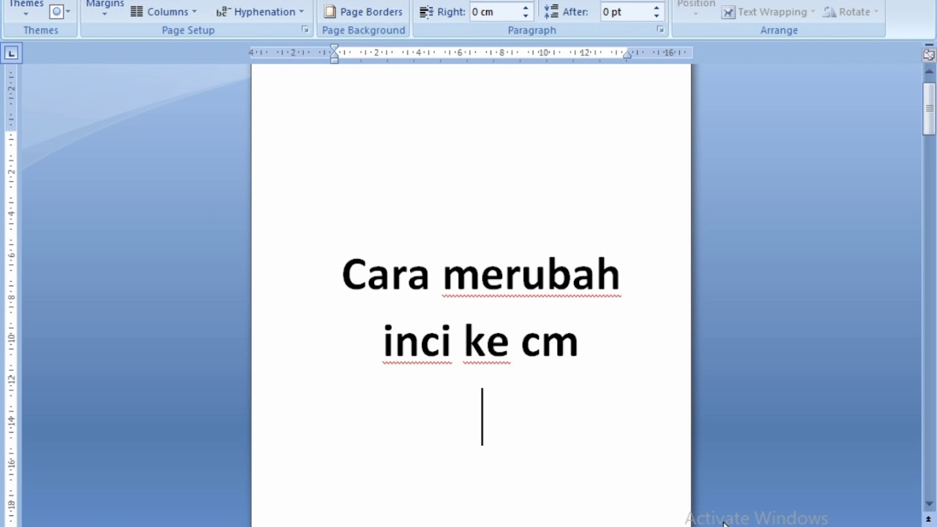Click the Columns icon

tap(137, 12)
